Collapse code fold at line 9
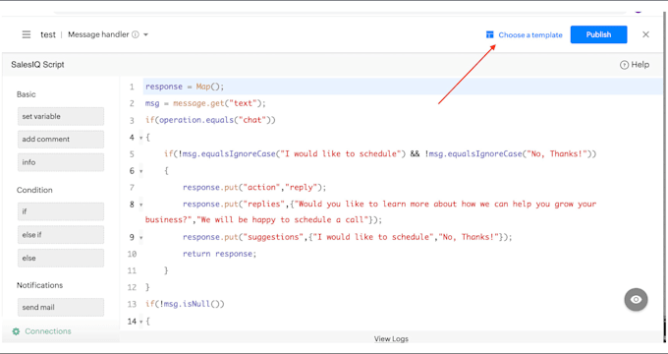 [x=141, y=238]
